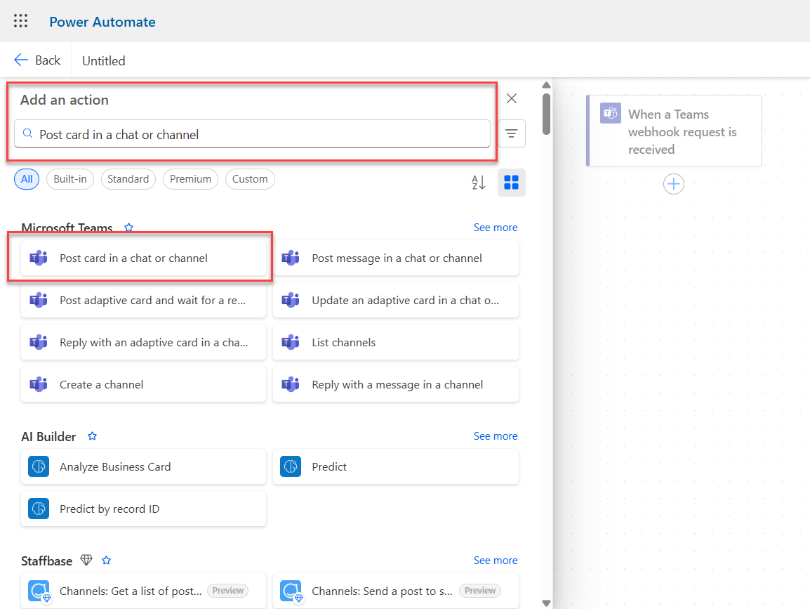Image resolution: width=810 pixels, height=609 pixels.
Task: Sort actions alphabetically with A-Z icon
Action: coord(479,183)
